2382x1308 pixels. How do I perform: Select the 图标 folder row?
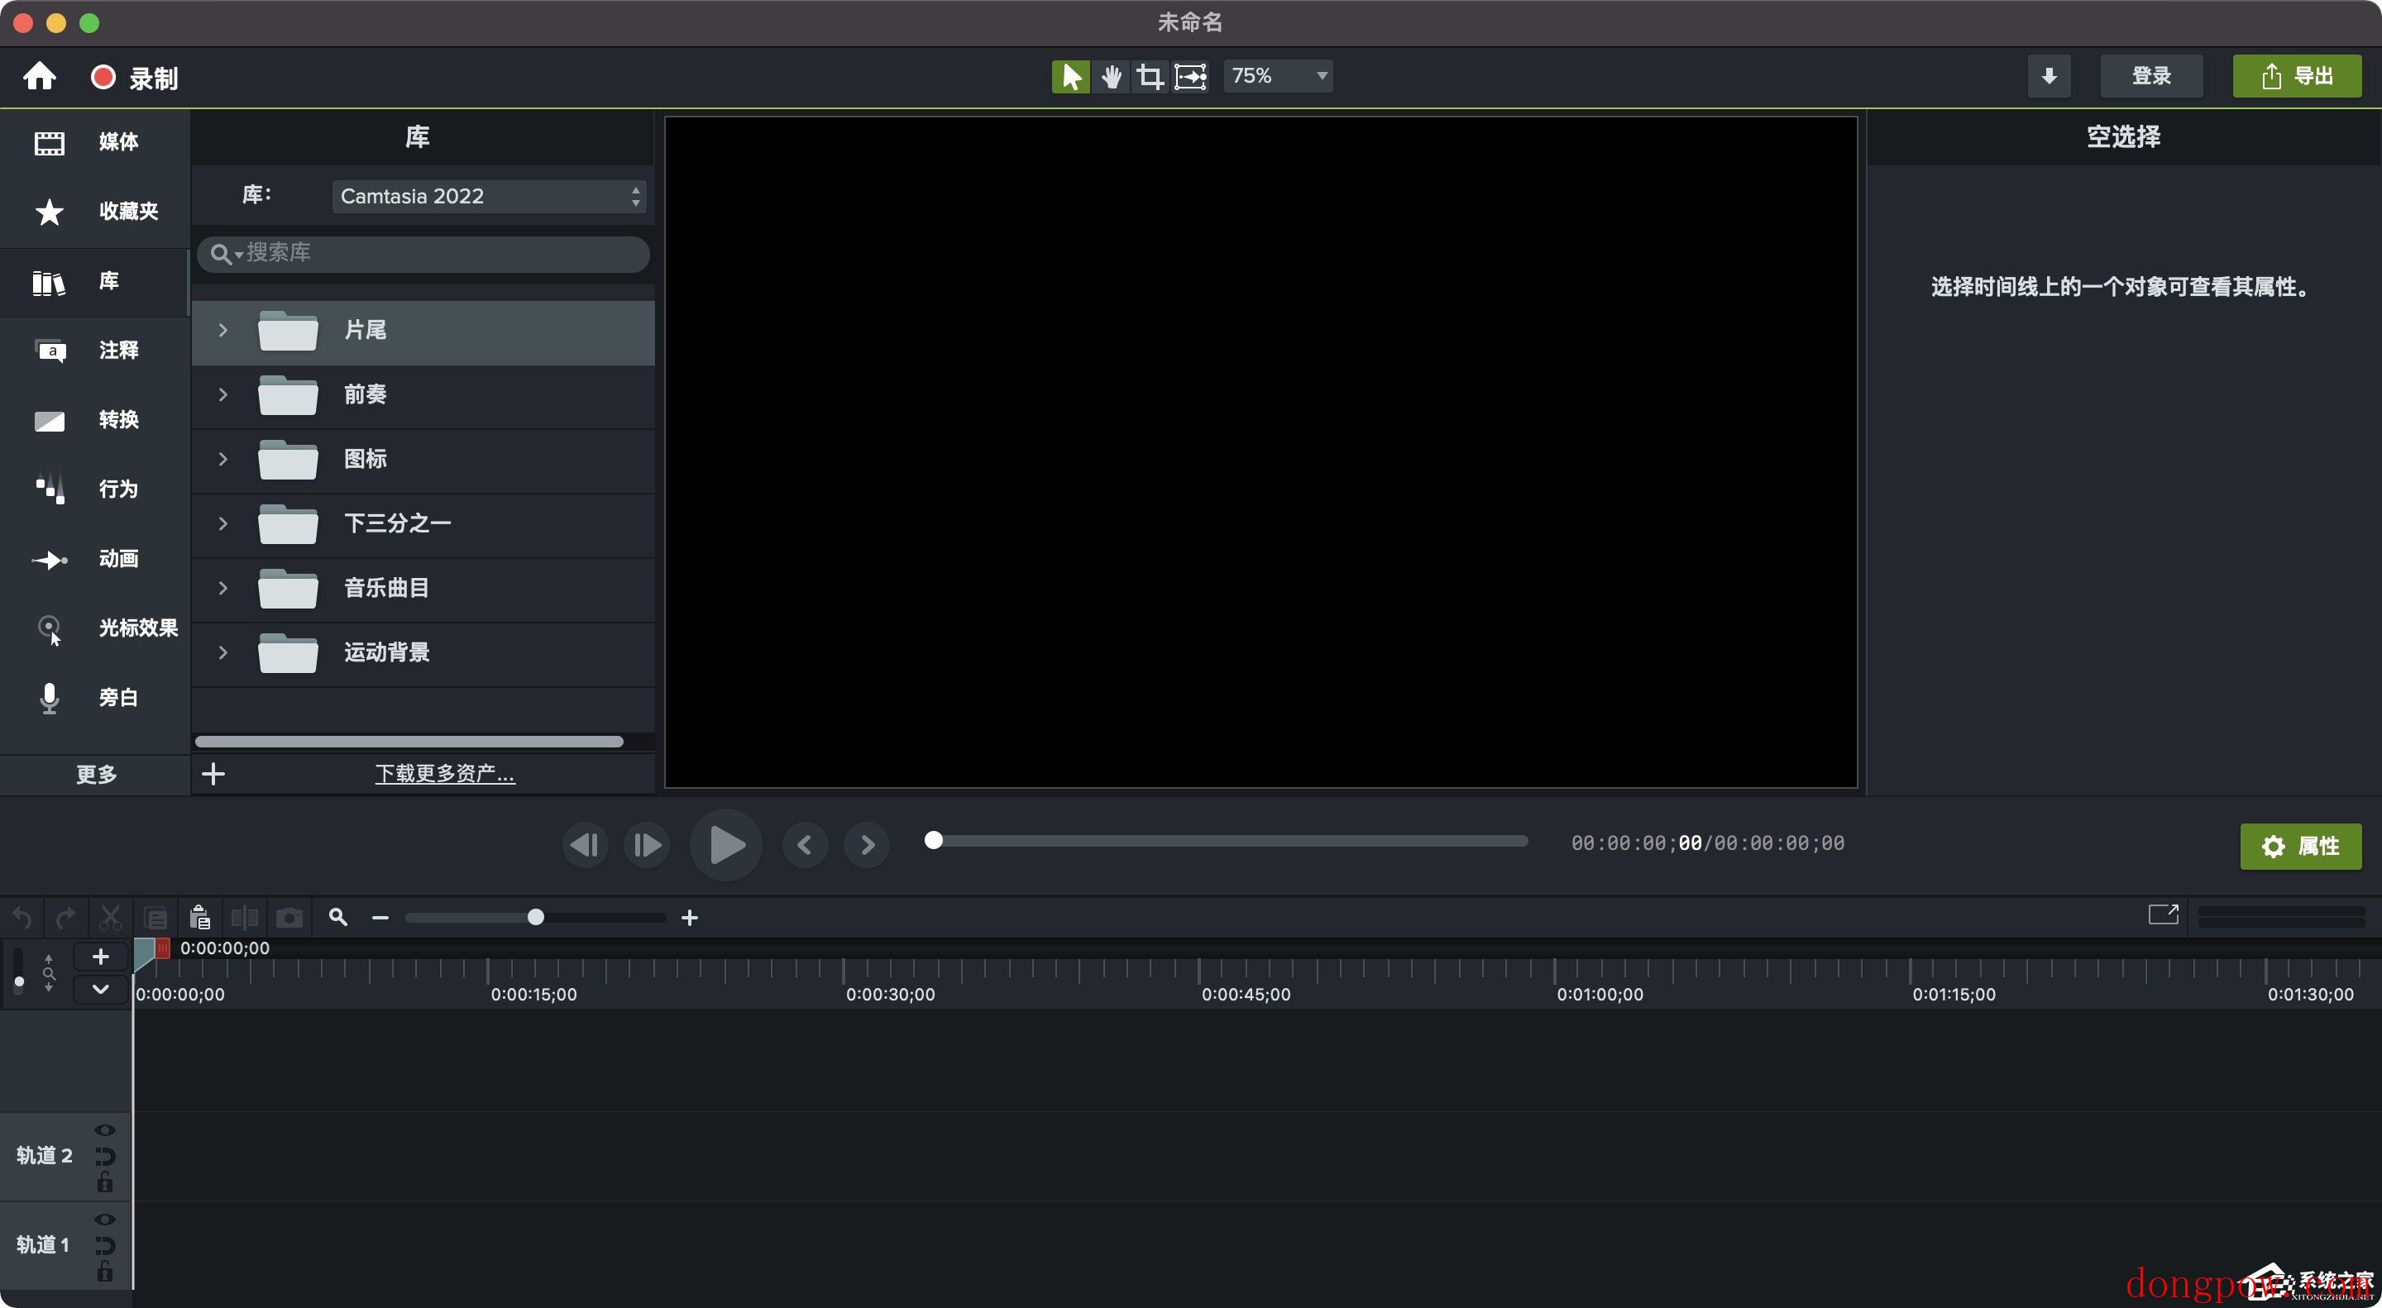click(423, 461)
